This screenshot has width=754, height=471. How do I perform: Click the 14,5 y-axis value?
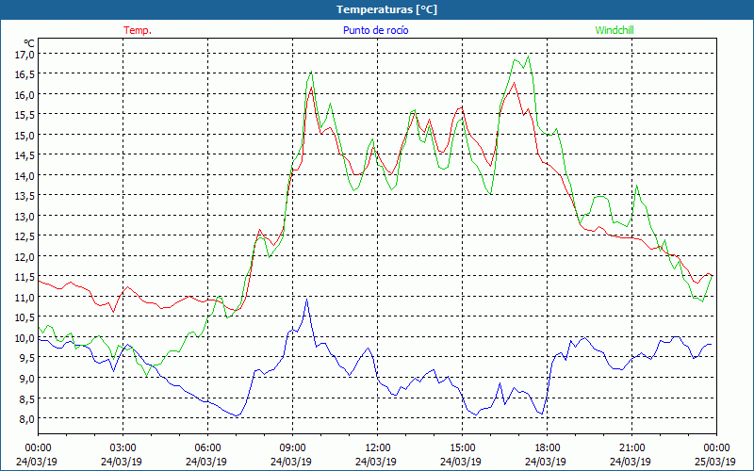[x=25, y=155]
